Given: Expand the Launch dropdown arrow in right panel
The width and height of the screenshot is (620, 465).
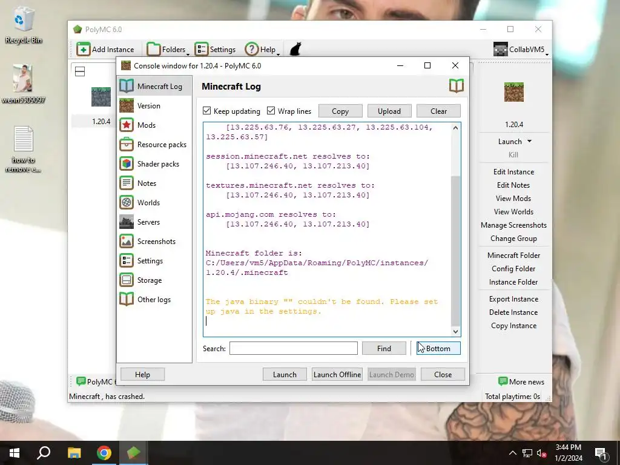Looking at the screenshot, I should click(529, 141).
